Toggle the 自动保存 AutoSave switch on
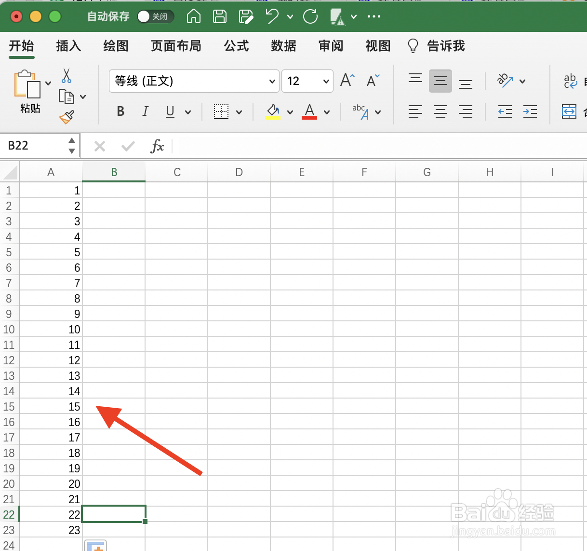Viewport: 587px width, 551px height. 155,16
